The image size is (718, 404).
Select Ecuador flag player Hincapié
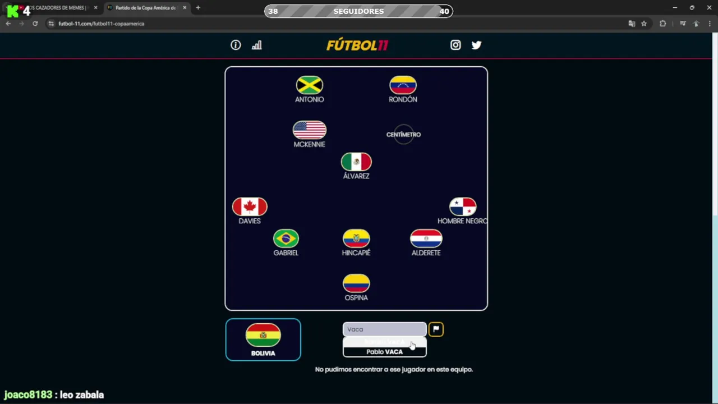pyautogui.click(x=356, y=242)
